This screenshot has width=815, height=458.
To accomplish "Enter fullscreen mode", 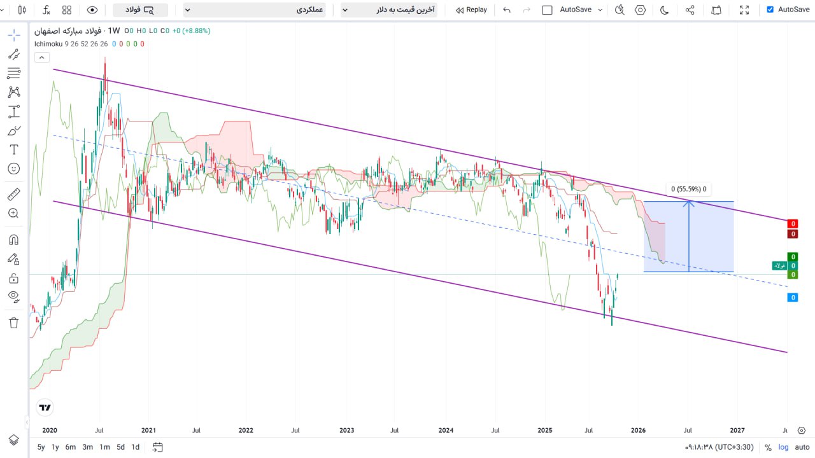I will (744, 10).
